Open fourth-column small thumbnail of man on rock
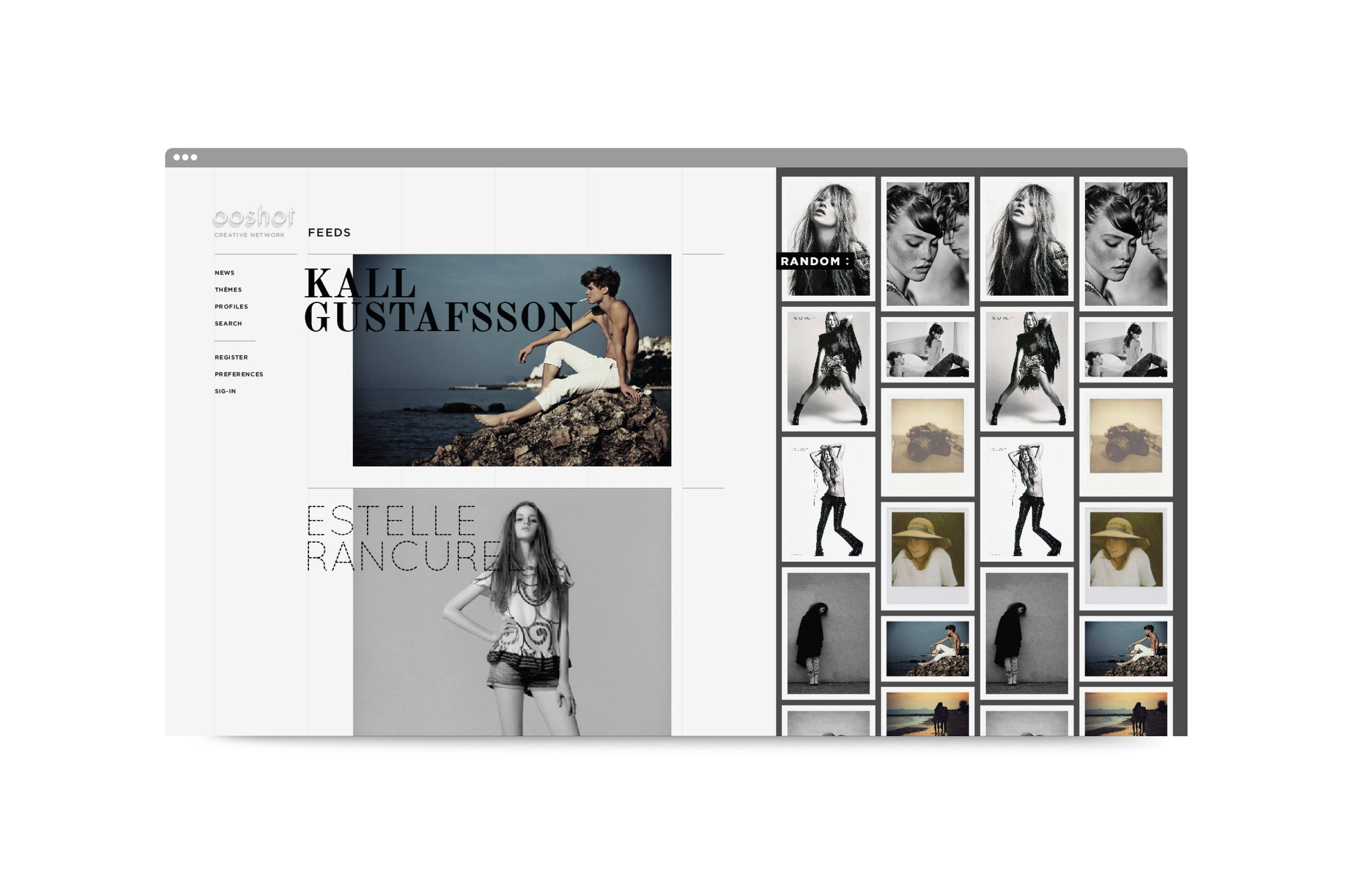The height and width of the screenshot is (884, 1353). pos(1126,648)
